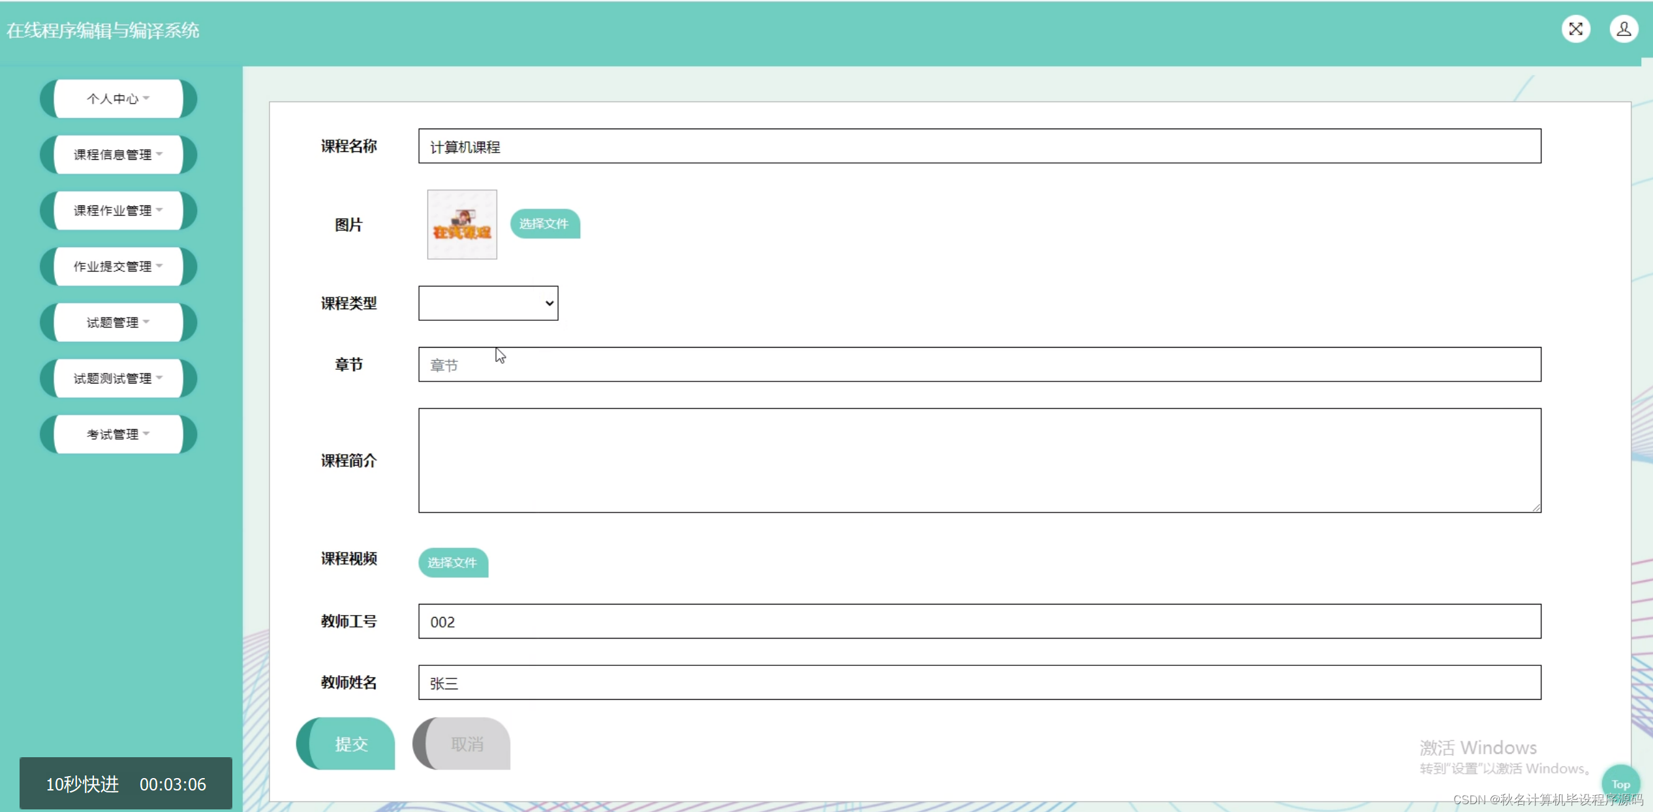The image size is (1653, 812).
Task: Click into the 章节 input field
Action: coord(979,365)
